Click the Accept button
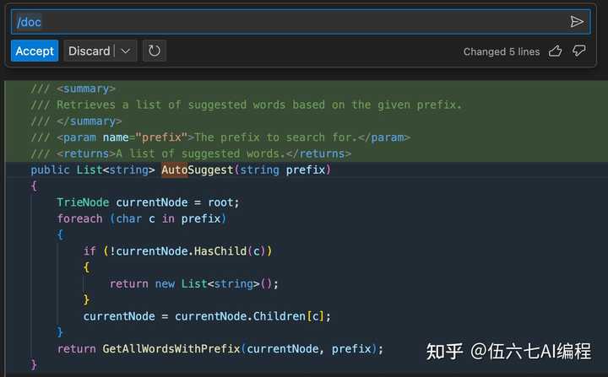This screenshot has width=608, height=377. [35, 51]
